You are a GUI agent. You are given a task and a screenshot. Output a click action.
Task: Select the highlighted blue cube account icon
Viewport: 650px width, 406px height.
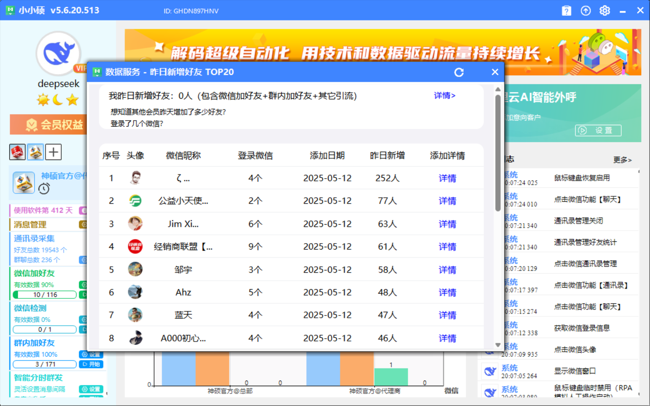35,152
